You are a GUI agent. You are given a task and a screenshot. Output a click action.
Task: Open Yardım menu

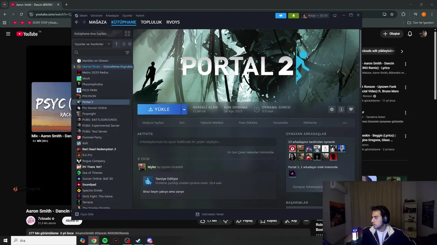pos(140,15)
